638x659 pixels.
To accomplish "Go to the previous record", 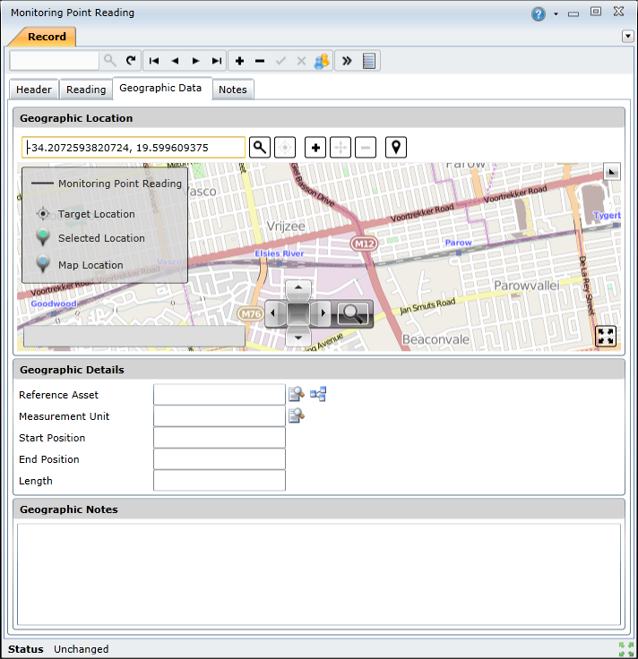I will pyautogui.click(x=175, y=61).
